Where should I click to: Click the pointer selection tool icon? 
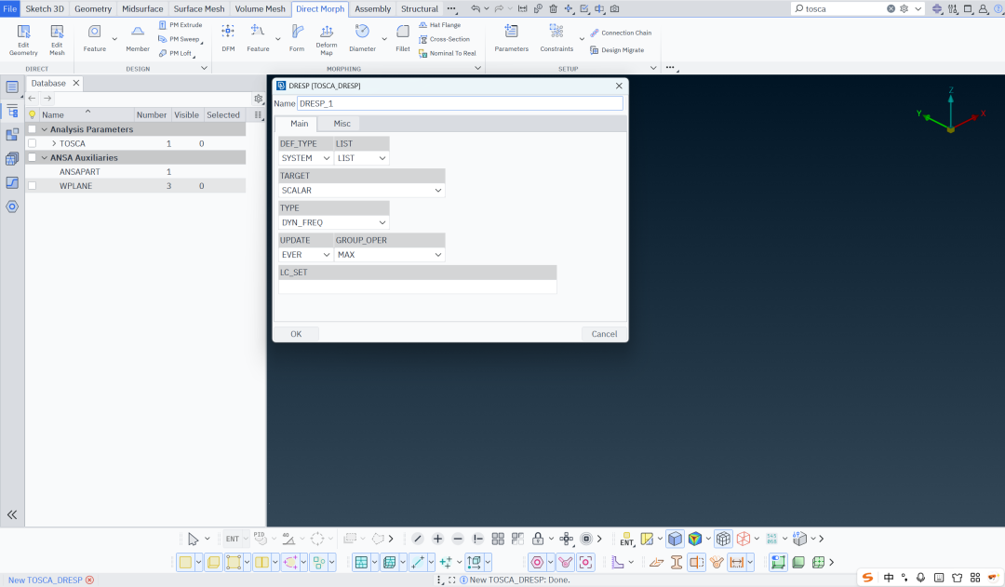[193, 539]
